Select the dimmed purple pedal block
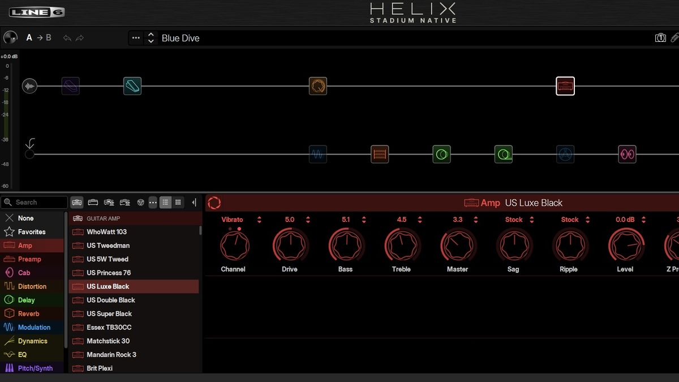This screenshot has height=382, width=679. pos(71,86)
